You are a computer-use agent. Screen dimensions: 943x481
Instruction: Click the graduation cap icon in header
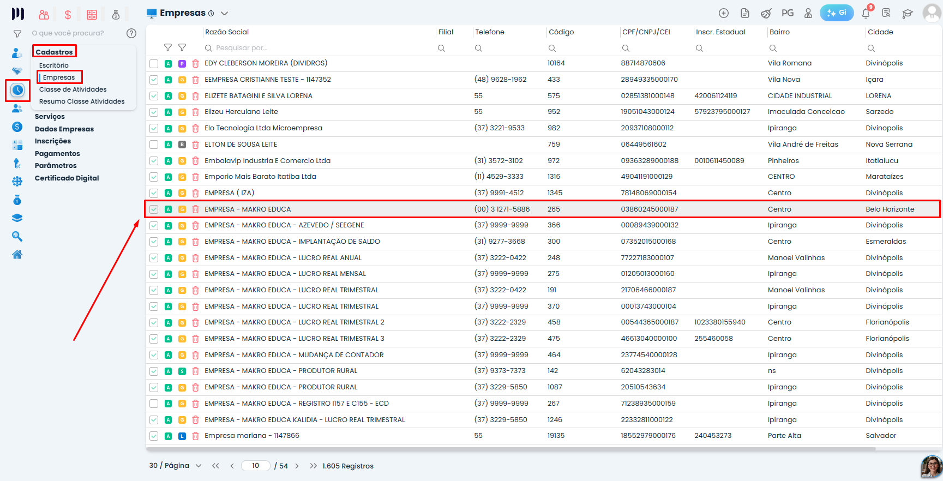point(908,14)
